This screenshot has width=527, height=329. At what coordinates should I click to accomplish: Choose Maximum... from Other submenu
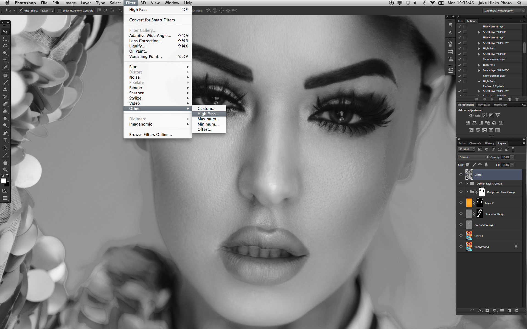[x=209, y=119]
